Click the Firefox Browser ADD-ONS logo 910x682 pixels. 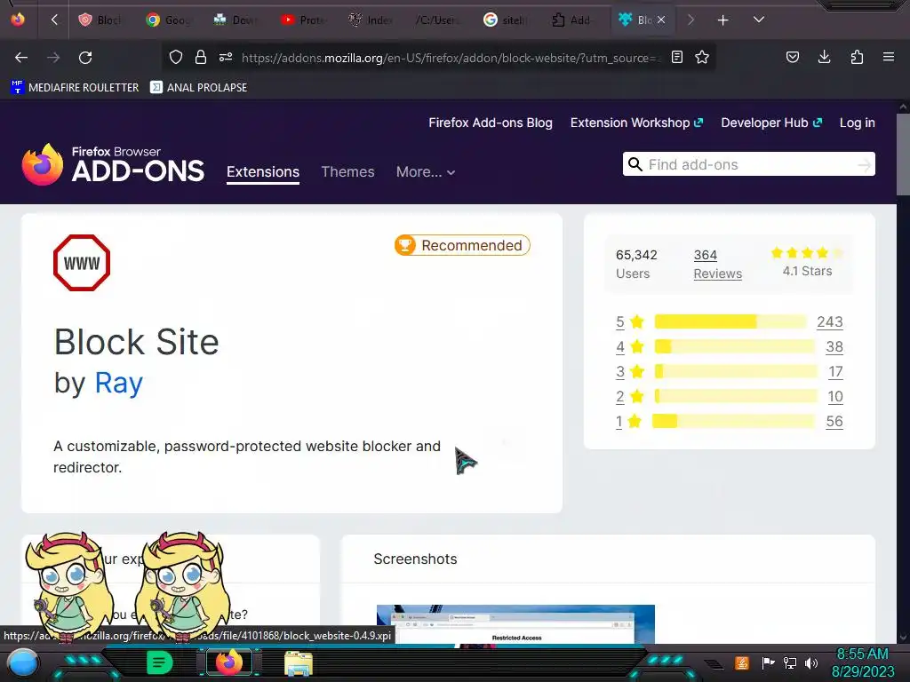[113, 164]
